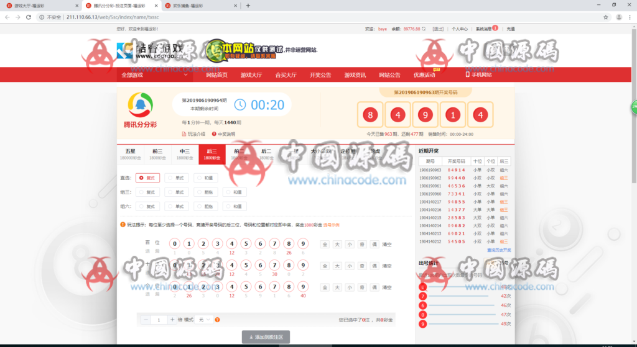637x347 pixels.
Task: Click the 46次 frequency bar for number 6
Action: (462, 305)
